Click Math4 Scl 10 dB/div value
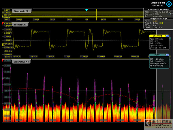Screen dimensions: 173x130 click(160, 61)
